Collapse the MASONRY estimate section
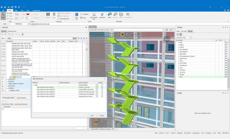 click(7, 88)
